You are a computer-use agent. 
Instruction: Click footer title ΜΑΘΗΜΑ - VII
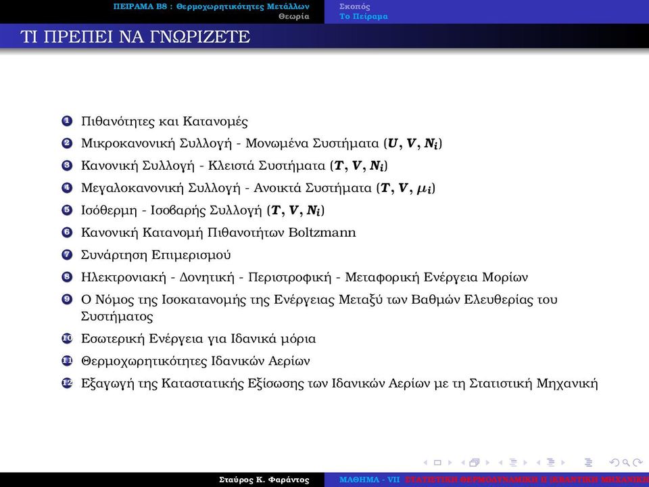click(x=369, y=480)
